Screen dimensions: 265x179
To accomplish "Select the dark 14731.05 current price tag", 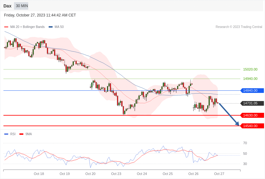I will (252, 103).
